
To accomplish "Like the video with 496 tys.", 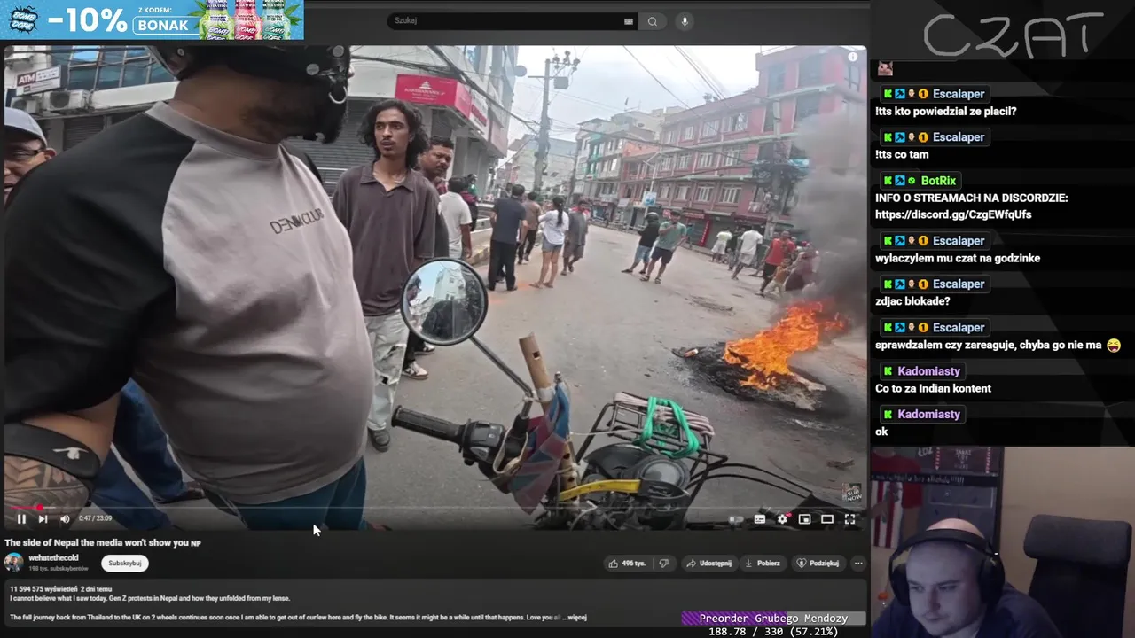I will point(626,564).
